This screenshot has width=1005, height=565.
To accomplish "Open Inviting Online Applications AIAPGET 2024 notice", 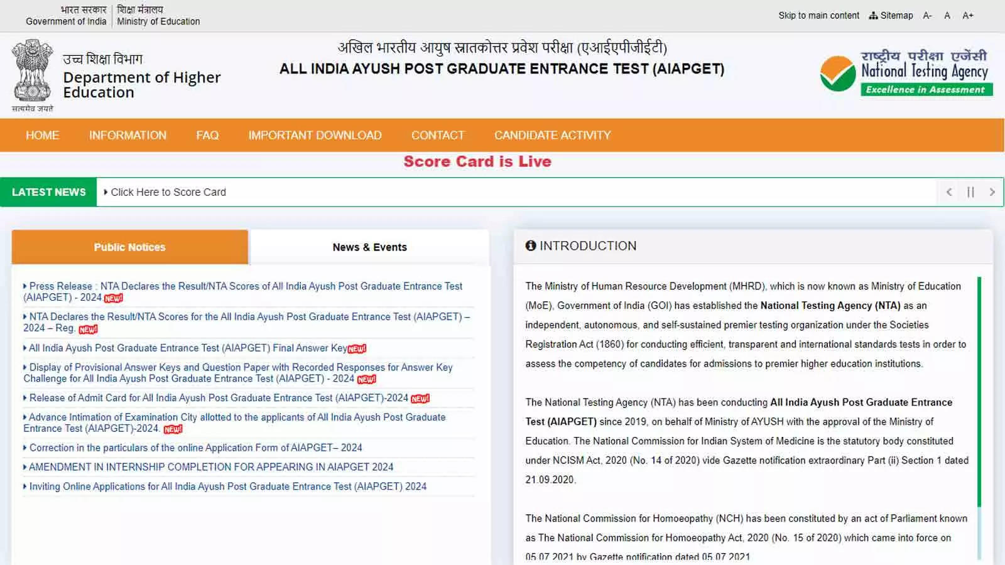I will click(x=225, y=487).
